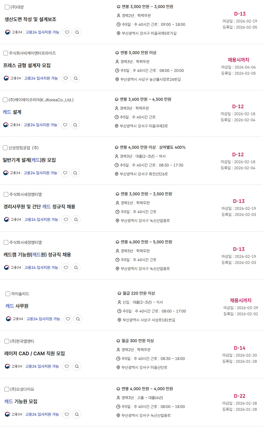
Task: Click magnifier icon for 레이저 CAD / CAM posting
Action: pos(77,366)
